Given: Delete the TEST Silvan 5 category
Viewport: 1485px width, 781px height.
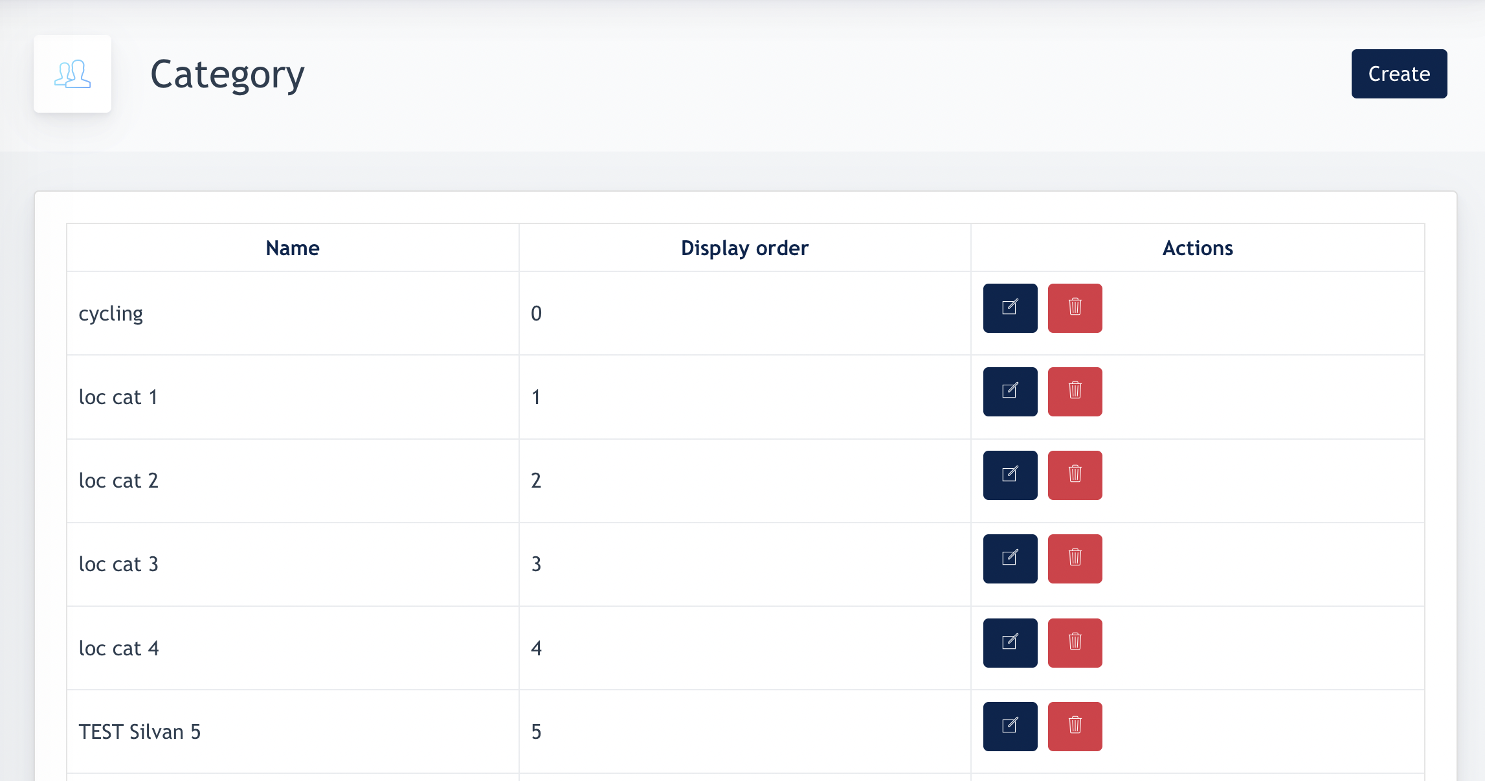Looking at the screenshot, I should pos(1075,727).
